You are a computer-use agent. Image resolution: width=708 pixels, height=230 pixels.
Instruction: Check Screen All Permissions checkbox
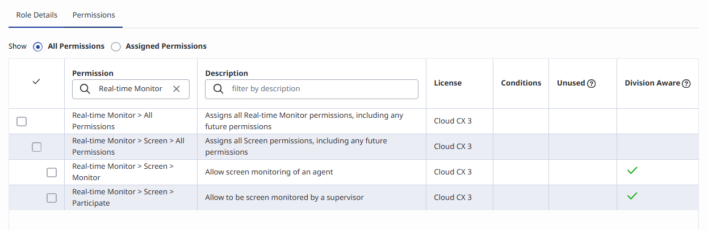pyautogui.click(x=36, y=147)
